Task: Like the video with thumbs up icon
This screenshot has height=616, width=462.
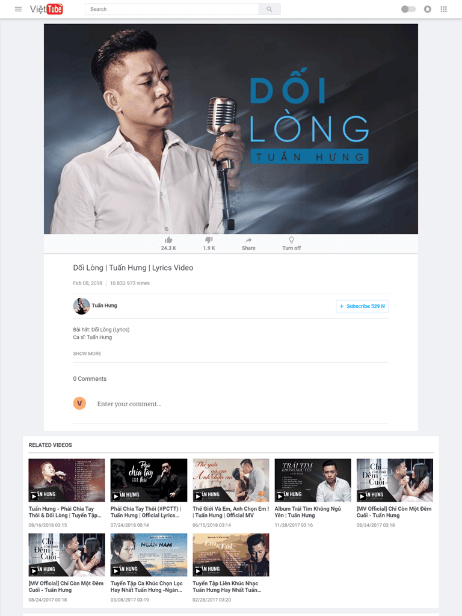Action: pyautogui.click(x=168, y=240)
